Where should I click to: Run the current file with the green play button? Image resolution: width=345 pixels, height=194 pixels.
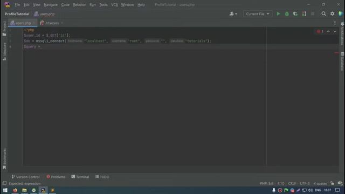tap(278, 14)
